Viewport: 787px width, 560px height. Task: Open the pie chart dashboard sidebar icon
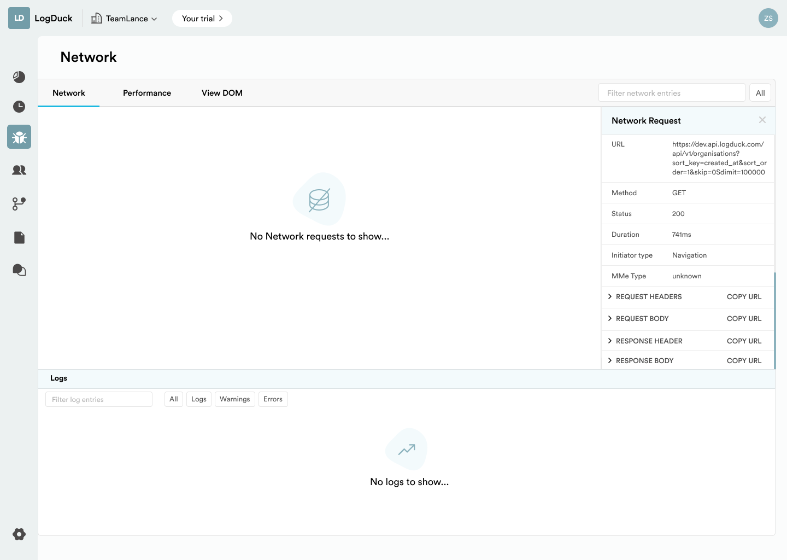(19, 77)
